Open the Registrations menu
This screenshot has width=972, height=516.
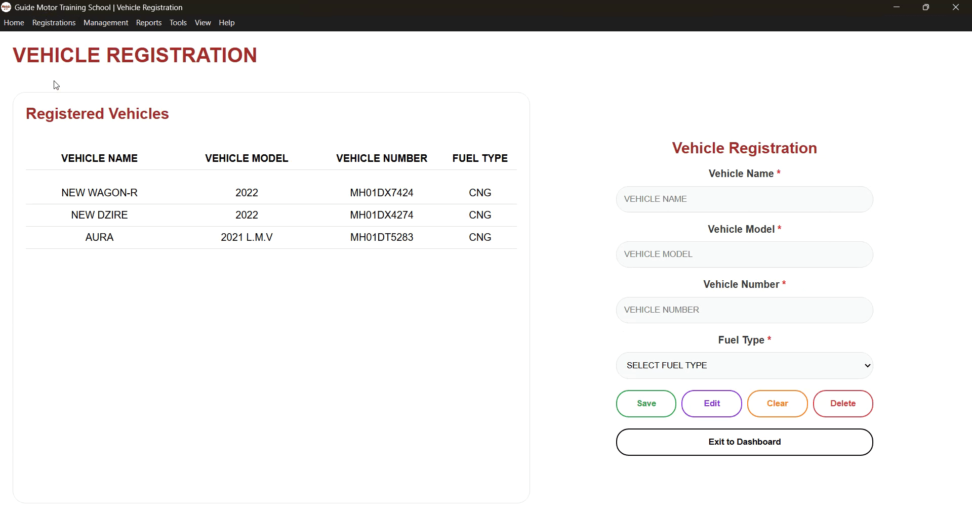(53, 22)
